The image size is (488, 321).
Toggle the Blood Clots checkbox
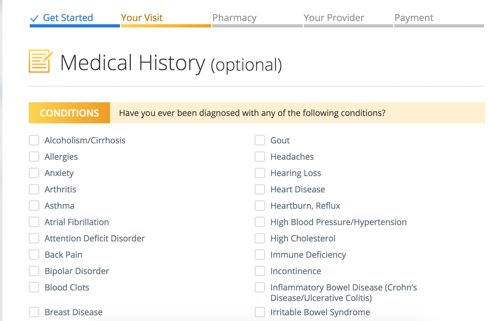(x=34, y=287)
